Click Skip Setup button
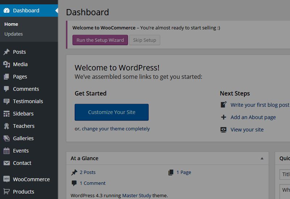The width and height of the screenshot is (290, 199). (145, 40)
